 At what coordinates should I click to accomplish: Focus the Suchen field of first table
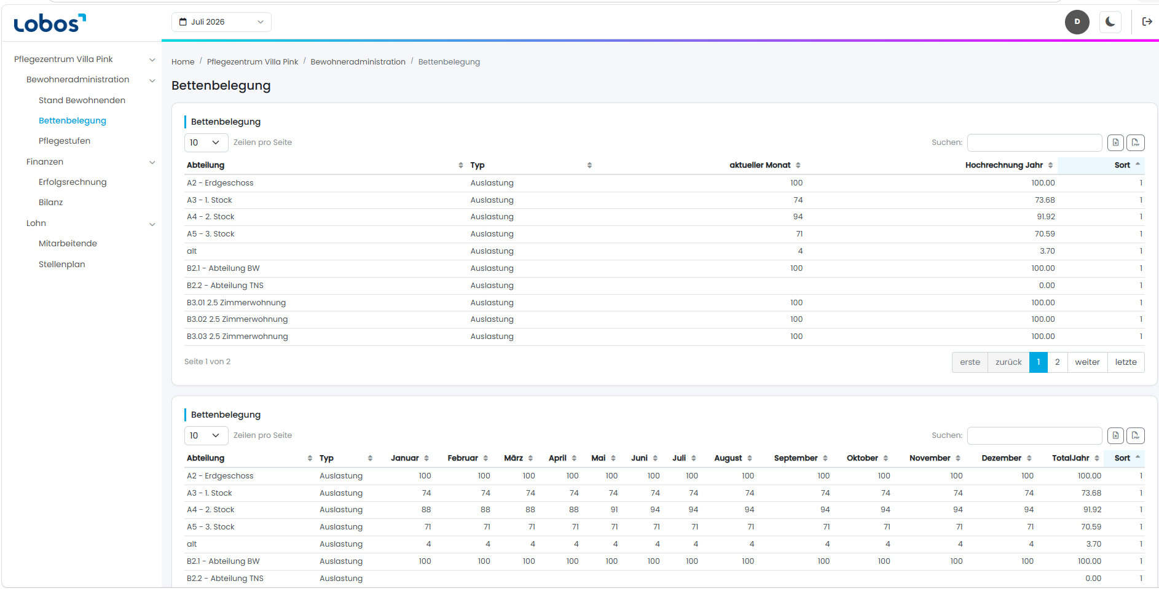click(x=1034, y=142)
